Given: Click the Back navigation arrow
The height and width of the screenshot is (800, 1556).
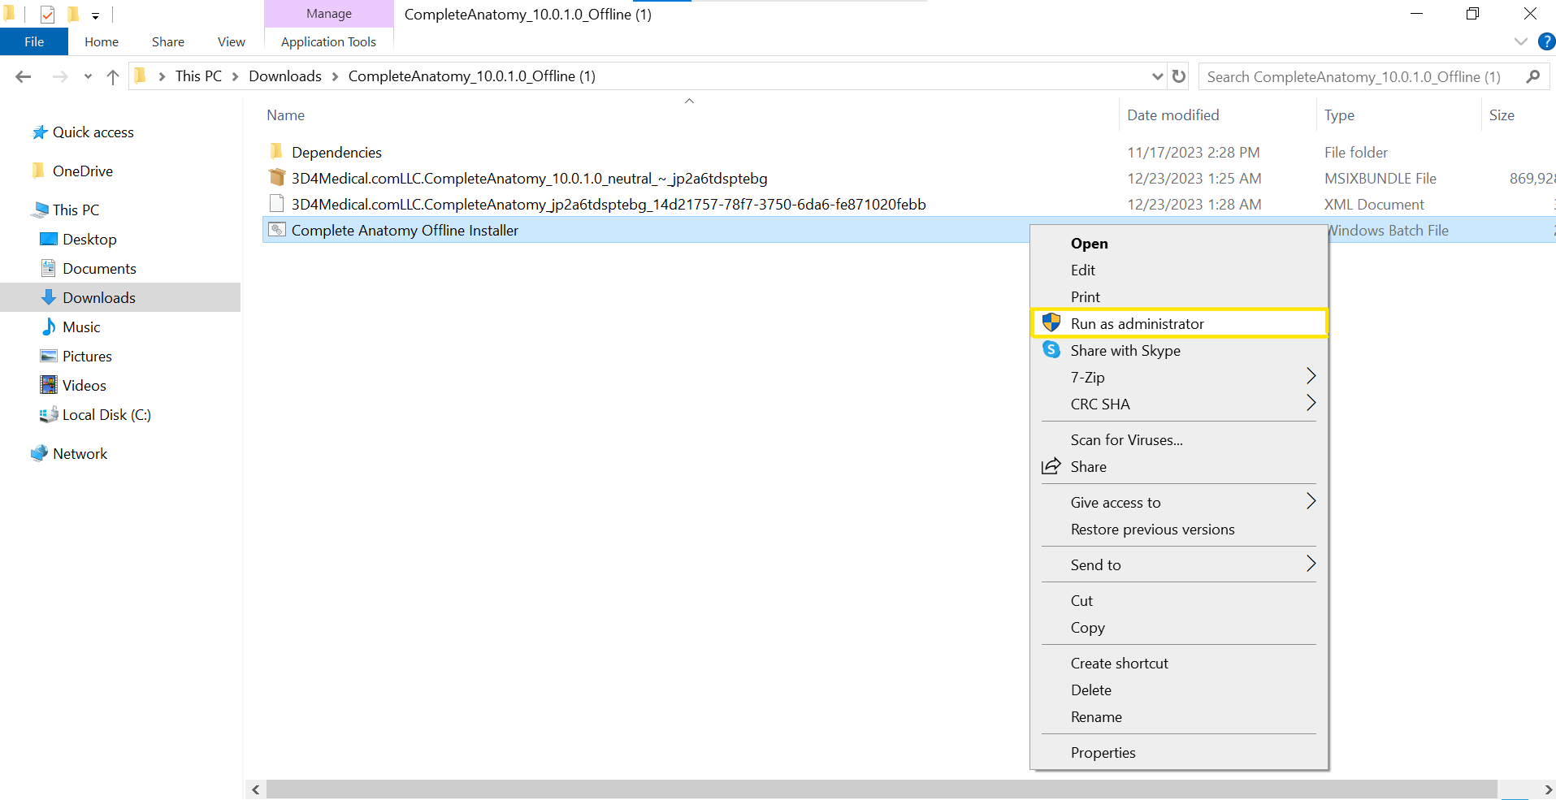Looking at the screenshot, I should tap(24, 76).
